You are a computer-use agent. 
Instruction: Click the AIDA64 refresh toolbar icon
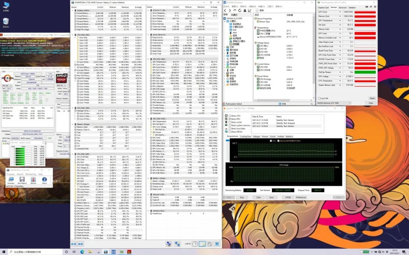pos(240,10)
